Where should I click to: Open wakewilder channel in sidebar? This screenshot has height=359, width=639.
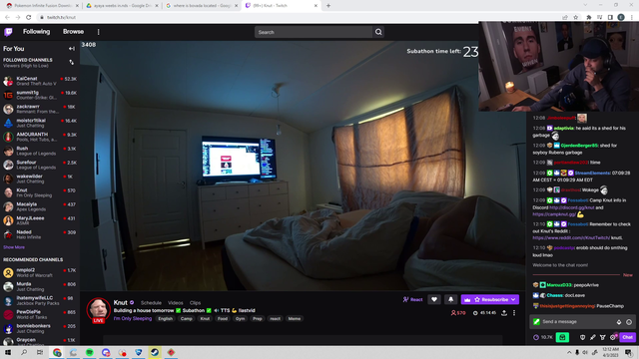pos(40,179)
